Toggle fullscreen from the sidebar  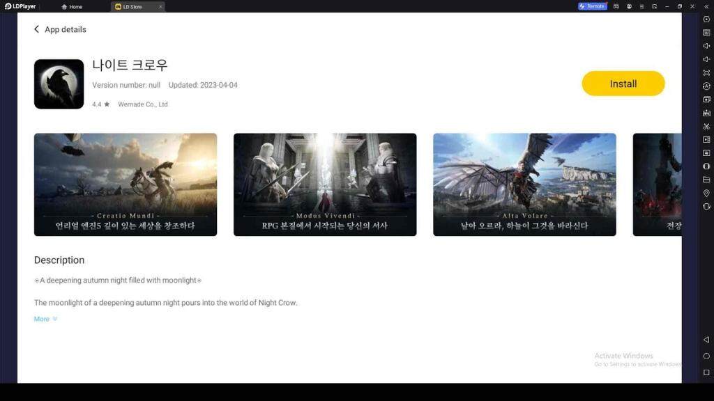(706, 72)
